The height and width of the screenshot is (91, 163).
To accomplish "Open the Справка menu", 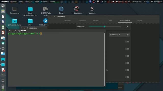I will [x=52, y=2].
